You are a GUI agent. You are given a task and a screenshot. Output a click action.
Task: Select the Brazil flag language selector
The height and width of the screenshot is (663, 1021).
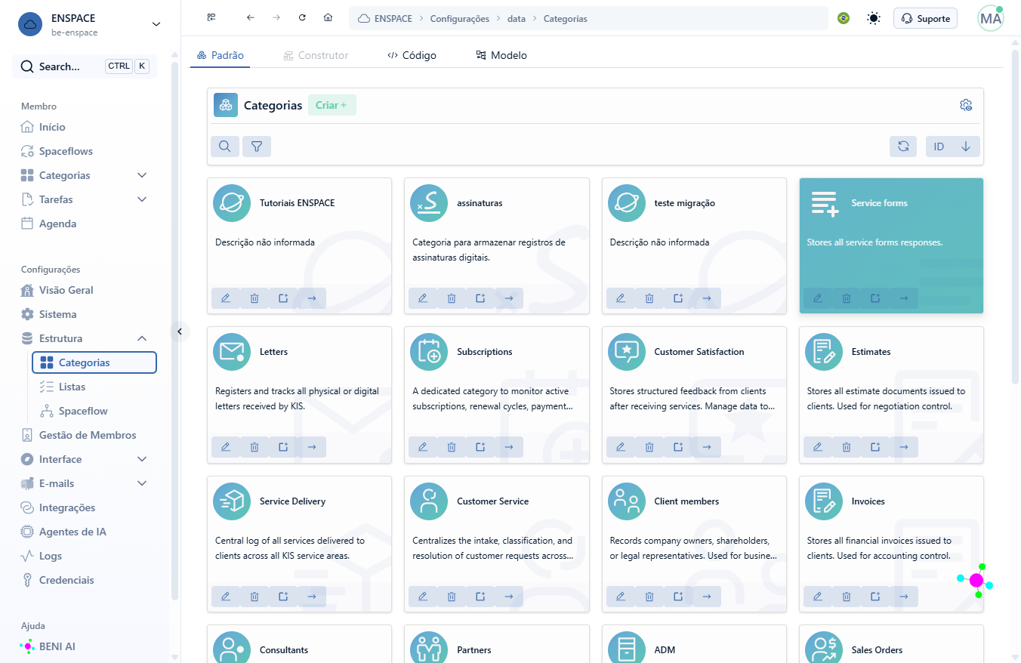(x=844, y=18)
